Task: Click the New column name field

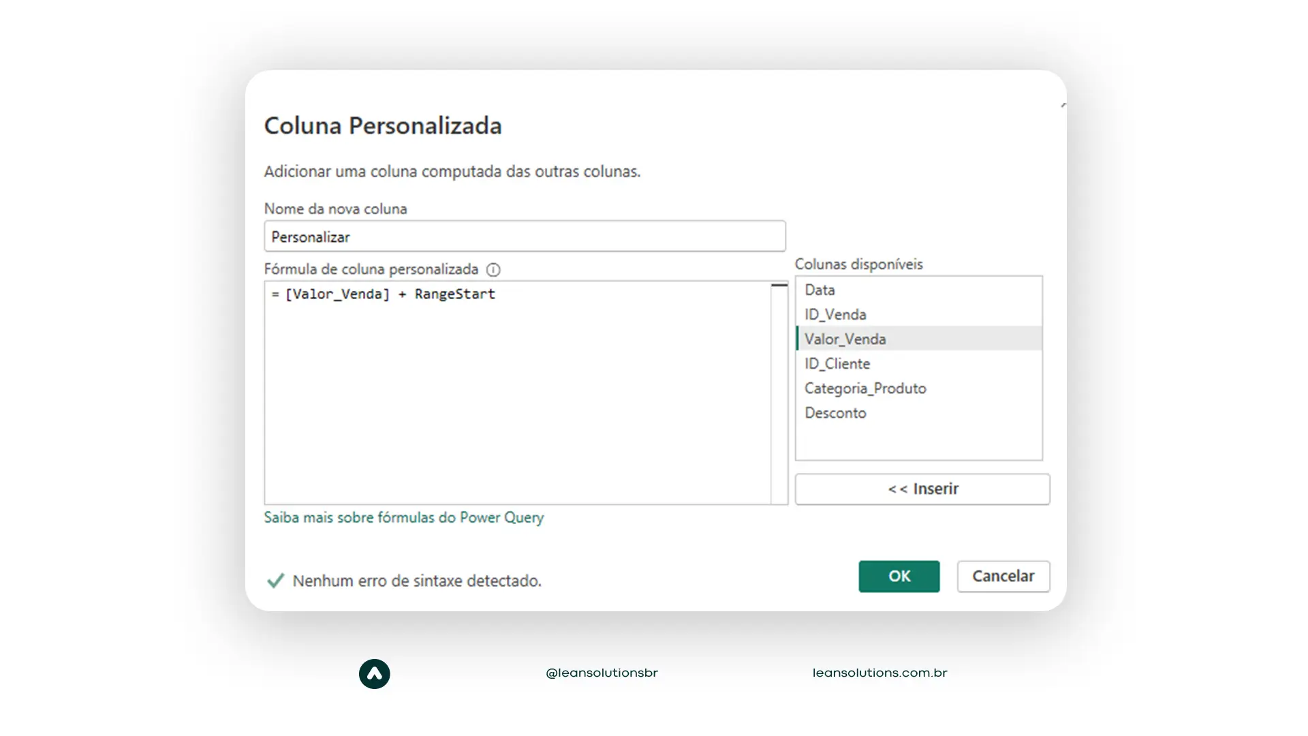Action: click(x=525, y=236)
